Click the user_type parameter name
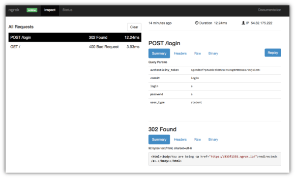This screenshot has height=178, width=295. pyautogui.click(x=157, y=103)
